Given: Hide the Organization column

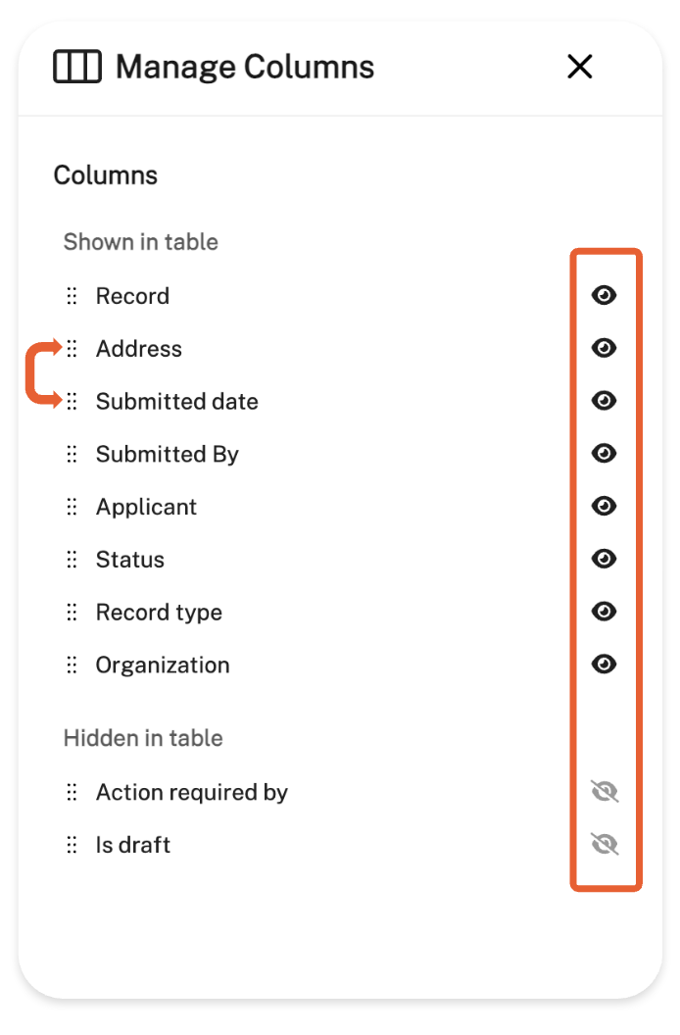Looking at the screenshot, I should coord(605,665).
